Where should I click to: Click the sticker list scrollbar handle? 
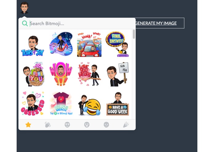click(x=134, y=34)
